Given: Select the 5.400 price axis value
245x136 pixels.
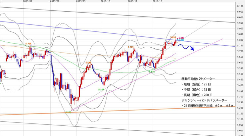Looking at the screenshot, I should pyautogui.click(x=240, y=85).
